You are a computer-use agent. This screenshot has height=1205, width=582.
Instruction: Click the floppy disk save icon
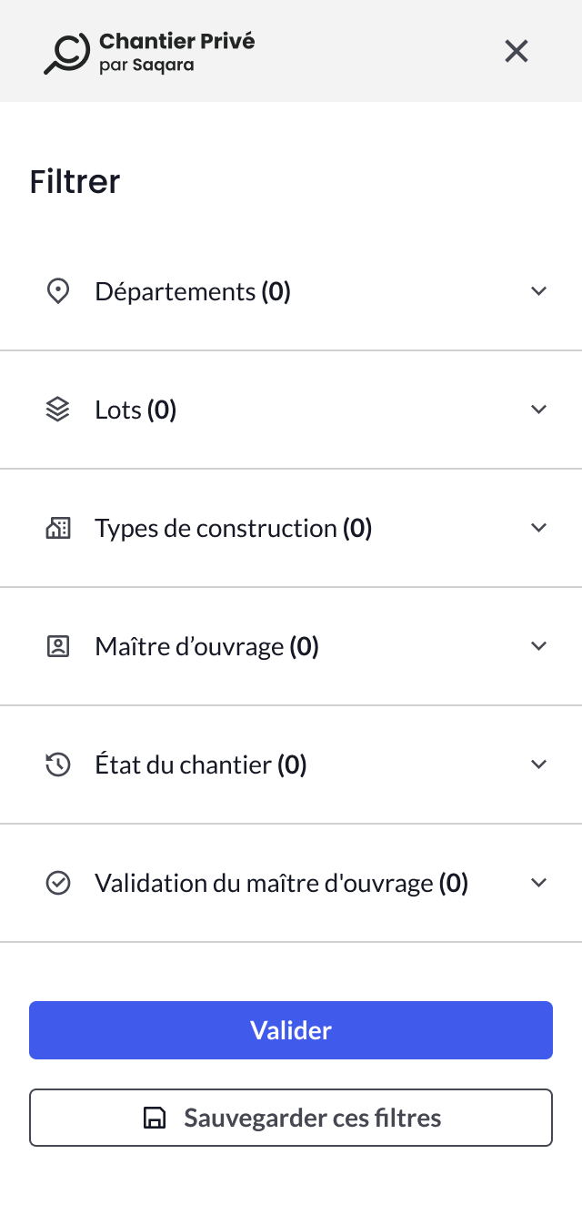[156, 1118]
